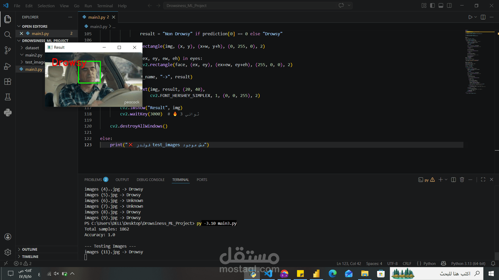Viewport: 499px width, 280px height.
Task: Split the terminal pane
Action: tap(454, 179)
